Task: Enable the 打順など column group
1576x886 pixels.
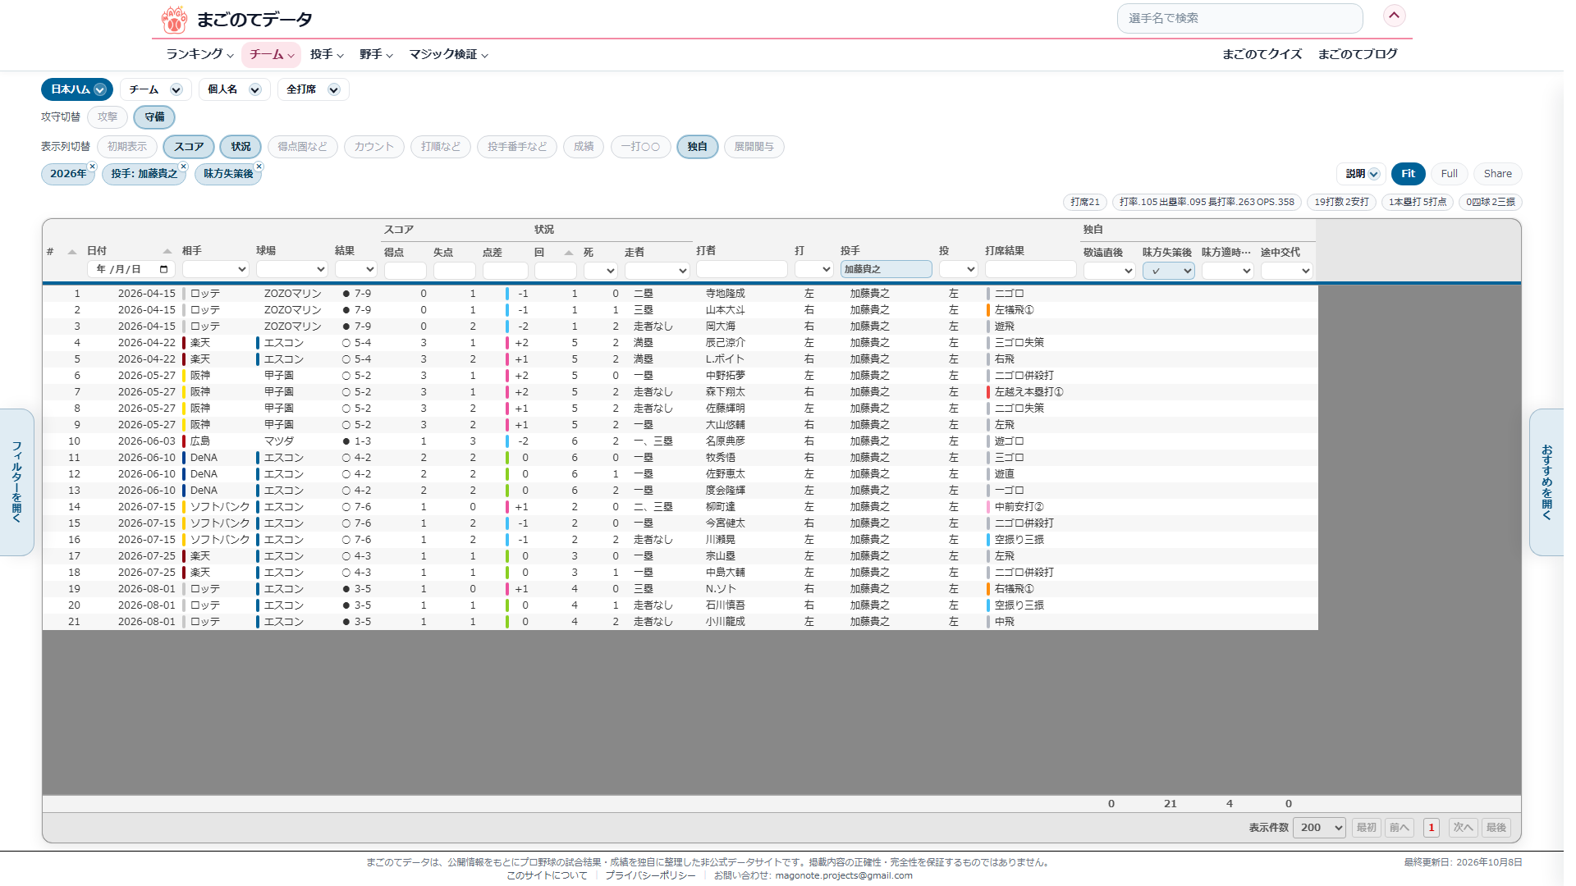Action: click(441, 147)
